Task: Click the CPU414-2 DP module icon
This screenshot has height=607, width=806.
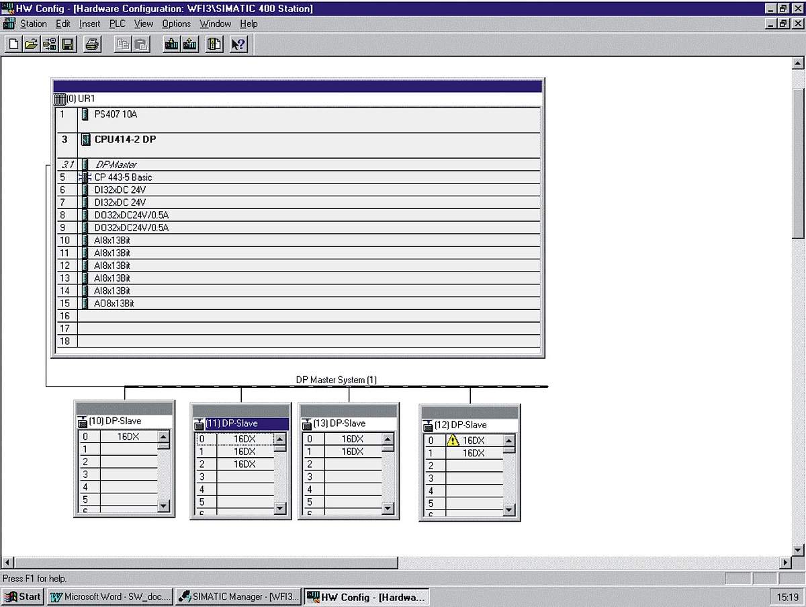Action: pyautogui.click(x=85, y=140)
